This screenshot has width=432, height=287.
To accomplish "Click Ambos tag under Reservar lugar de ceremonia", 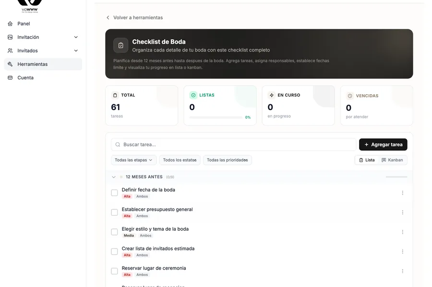I will point(142,275).
